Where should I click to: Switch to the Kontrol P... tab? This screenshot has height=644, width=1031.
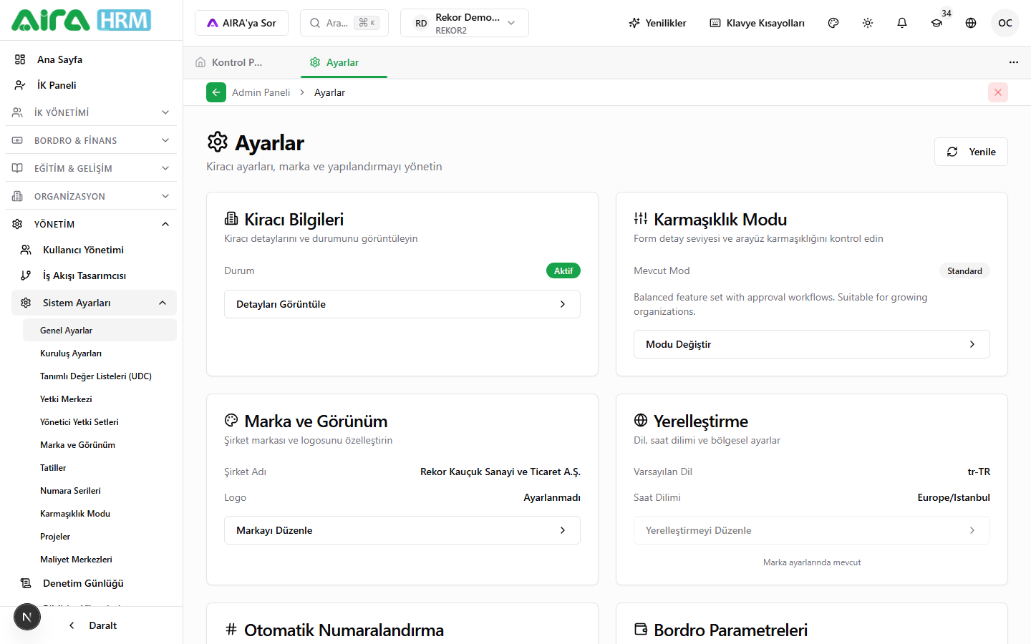pyautogui.click(x=230, y=62)
